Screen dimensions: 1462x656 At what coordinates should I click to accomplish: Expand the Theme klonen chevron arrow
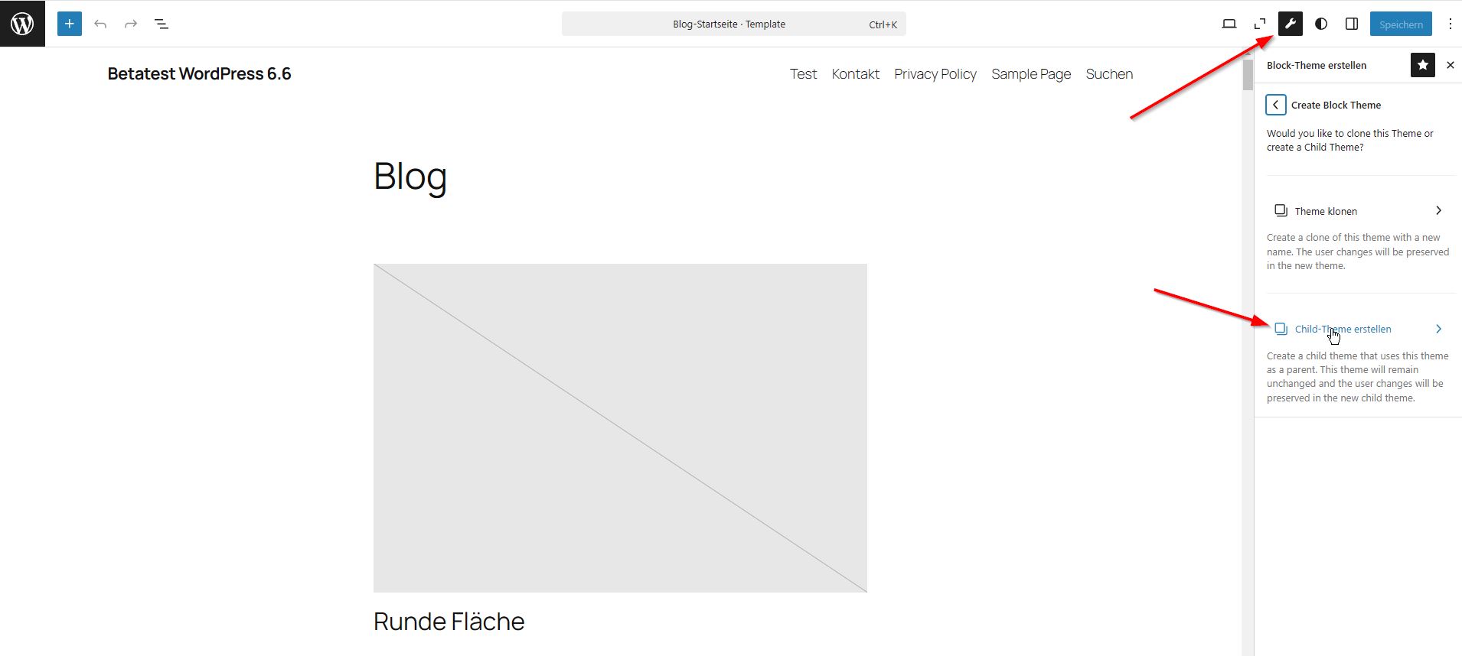(x=1438, y=210)
